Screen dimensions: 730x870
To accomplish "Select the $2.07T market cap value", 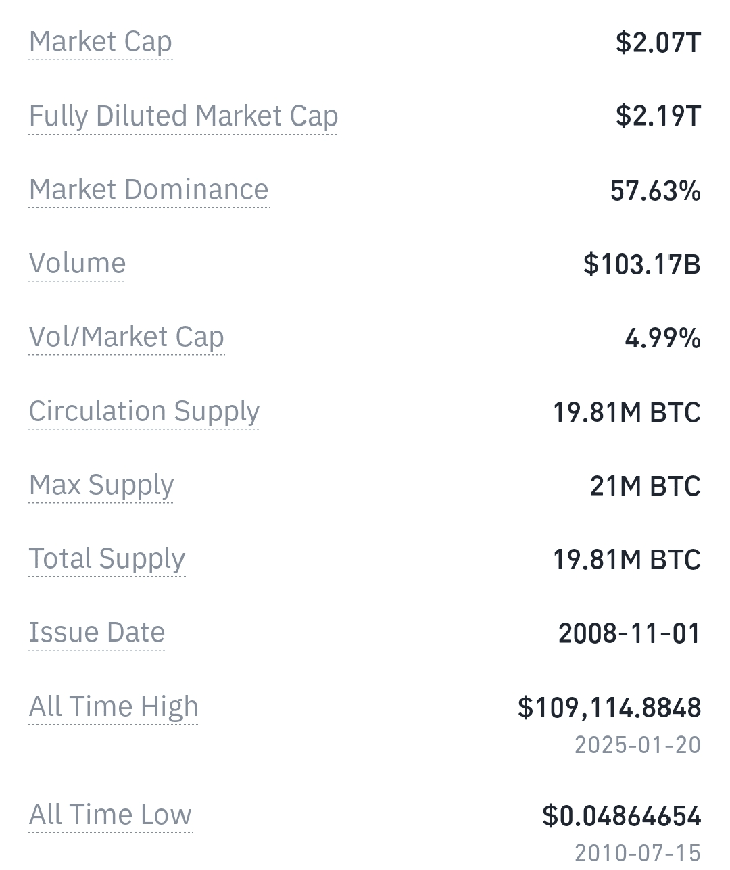I will 658,42.
